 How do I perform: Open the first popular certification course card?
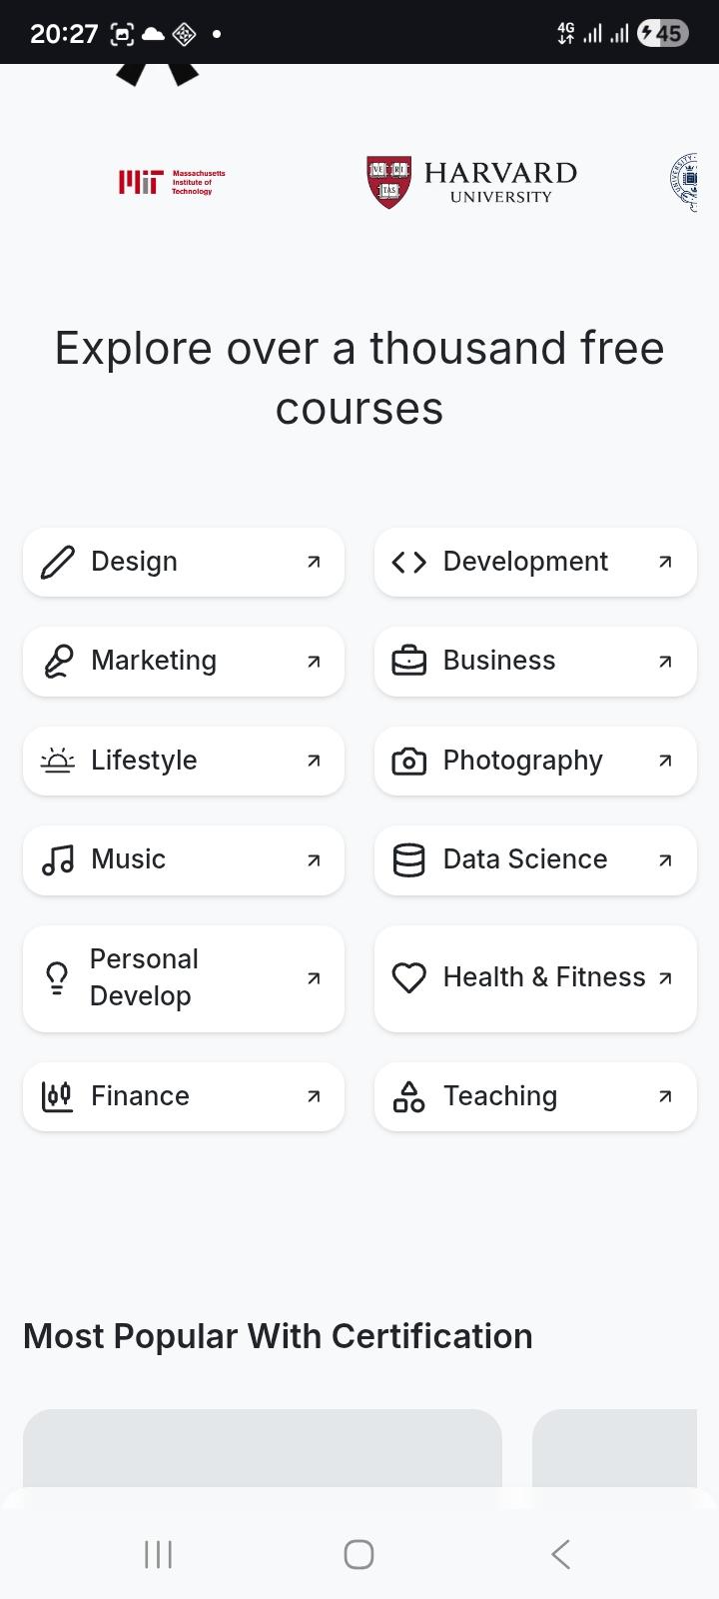pyautogui.click(x=263, y=1448)
